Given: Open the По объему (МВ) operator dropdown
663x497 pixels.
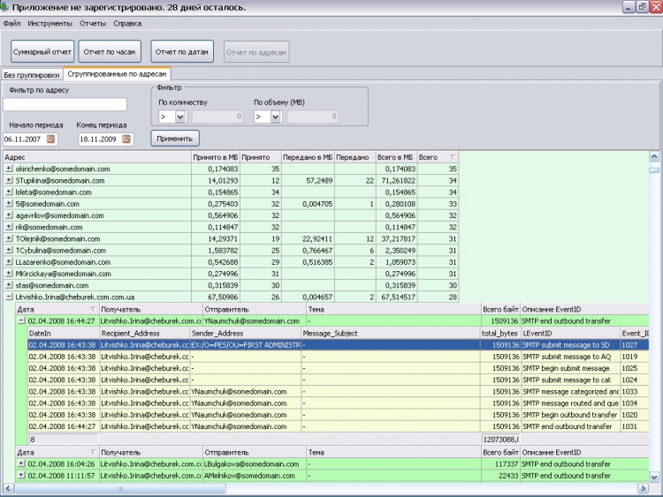Looking at the screenshot, I should click(x=276, y=117).
